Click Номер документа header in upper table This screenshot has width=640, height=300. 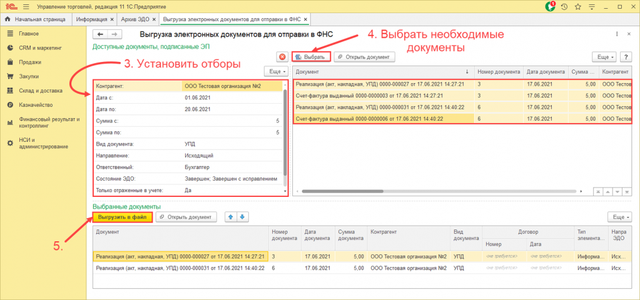click(x=498, y=72)
